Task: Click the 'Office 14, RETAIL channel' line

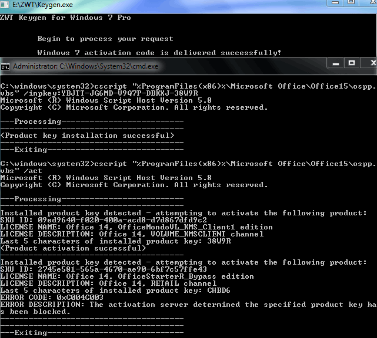Action: click(x=108, y=283)
